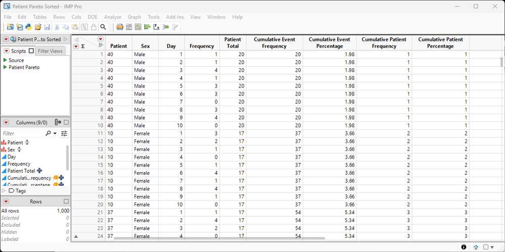Click the Data Table highlighted-row toolbar icon

click(x=120, y=27)
